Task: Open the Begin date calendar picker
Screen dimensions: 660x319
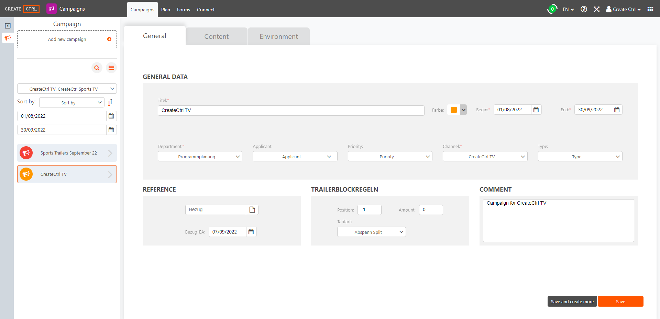Action: pyautogui.click(x=536, y=110)
